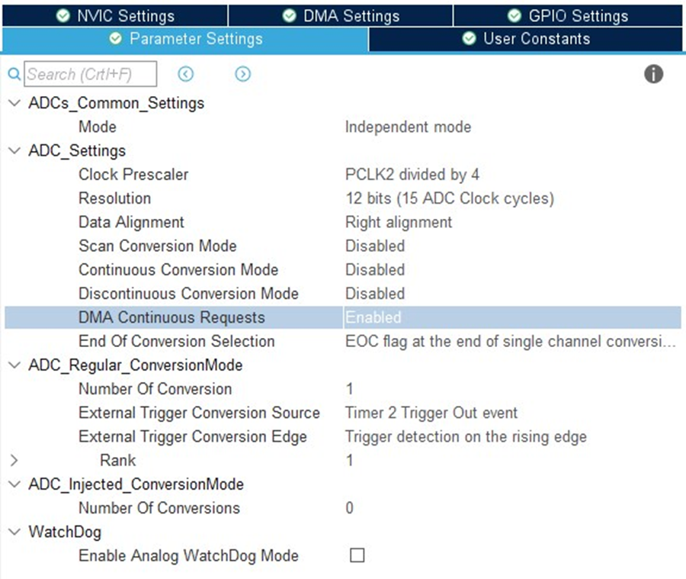Collapse the ADCs_Common_Settings section
The height and width of the screenshot is (579, 686).
[14, 103]
